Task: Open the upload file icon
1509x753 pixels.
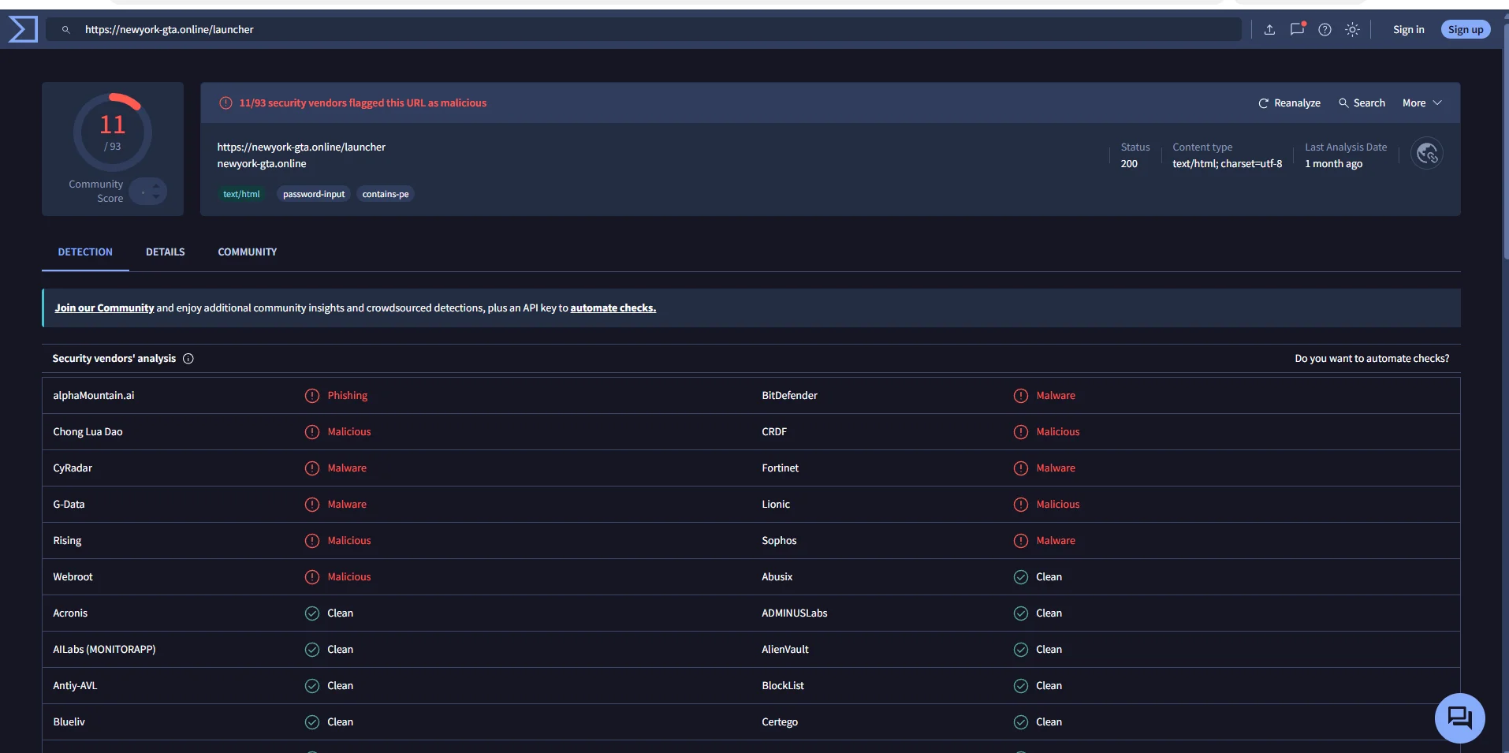Action: tap(1269, 29)
